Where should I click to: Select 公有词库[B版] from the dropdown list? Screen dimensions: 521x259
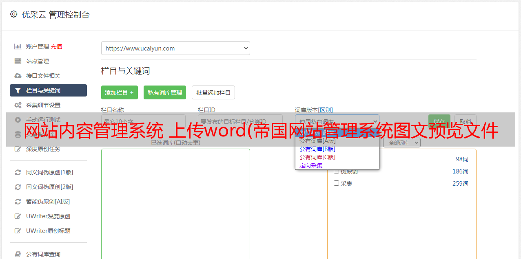[337, 149]
